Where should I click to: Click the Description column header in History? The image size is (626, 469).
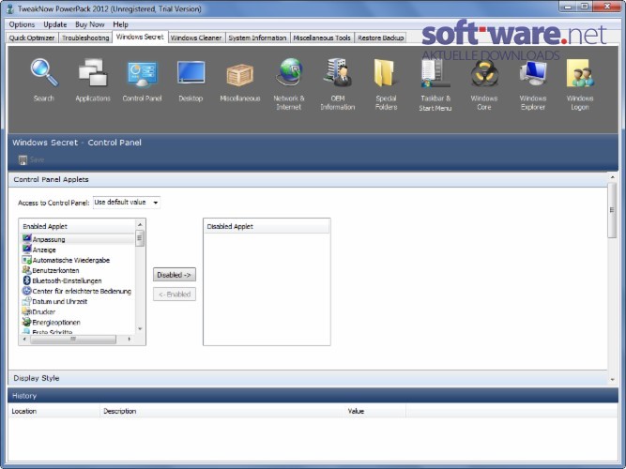coord(221,411)
